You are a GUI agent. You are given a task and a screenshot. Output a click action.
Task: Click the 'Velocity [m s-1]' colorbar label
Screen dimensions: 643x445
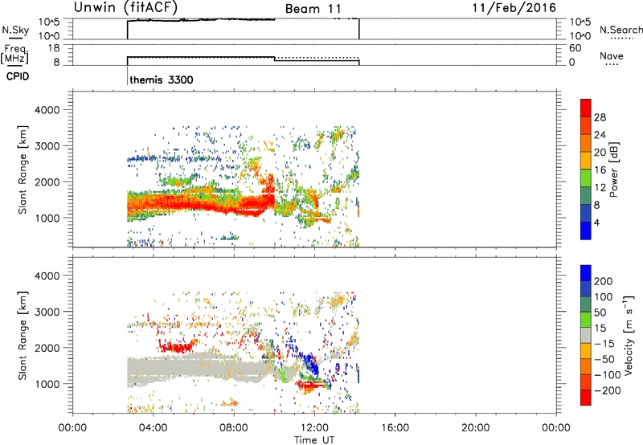[629, 335]
